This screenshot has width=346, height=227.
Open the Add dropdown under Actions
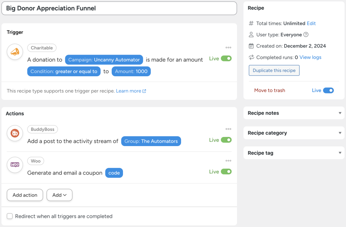(59, 195)
